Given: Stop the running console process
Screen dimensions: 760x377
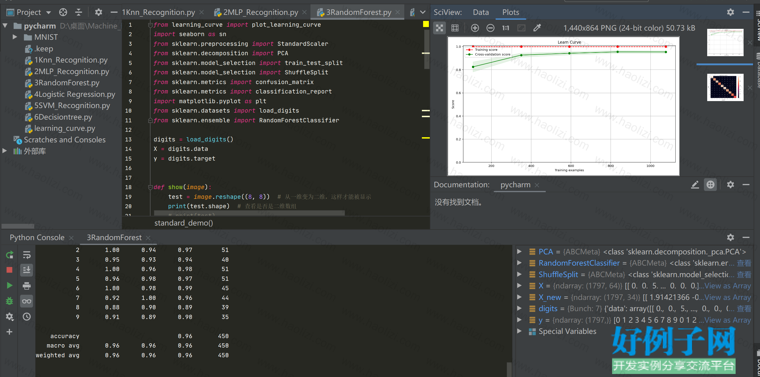Looking at the screenshot, I should pyautogui.click(x=9, y=270).
